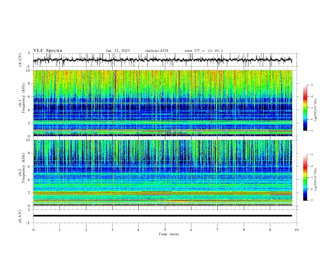Click the "-5" voltage tick on ch.3(V) axis

pos(29,223)
